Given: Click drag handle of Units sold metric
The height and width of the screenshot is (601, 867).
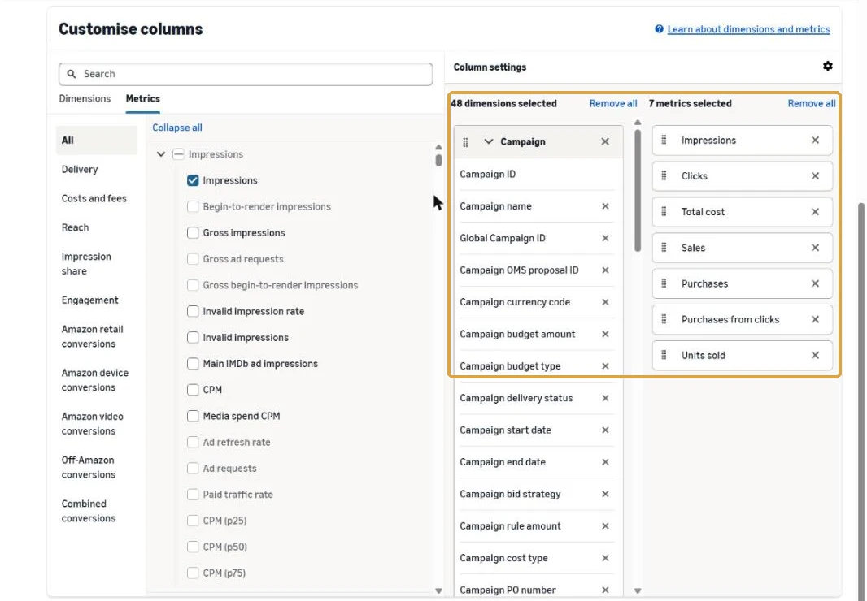Looking at the screenshot, I should tap(664, 355).
